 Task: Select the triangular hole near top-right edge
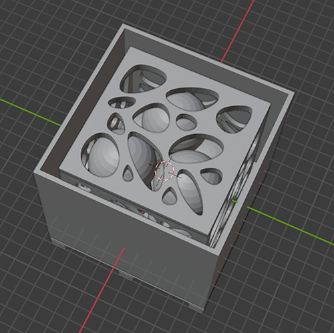(x=234, y=119)
